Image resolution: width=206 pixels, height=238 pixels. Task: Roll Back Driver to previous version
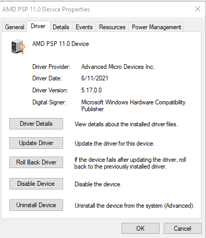[36, 162]
